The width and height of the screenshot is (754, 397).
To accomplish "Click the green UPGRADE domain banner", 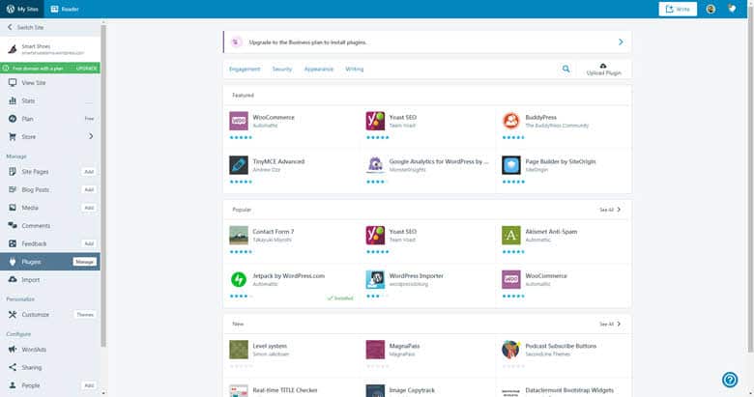I will click(50, 69).
